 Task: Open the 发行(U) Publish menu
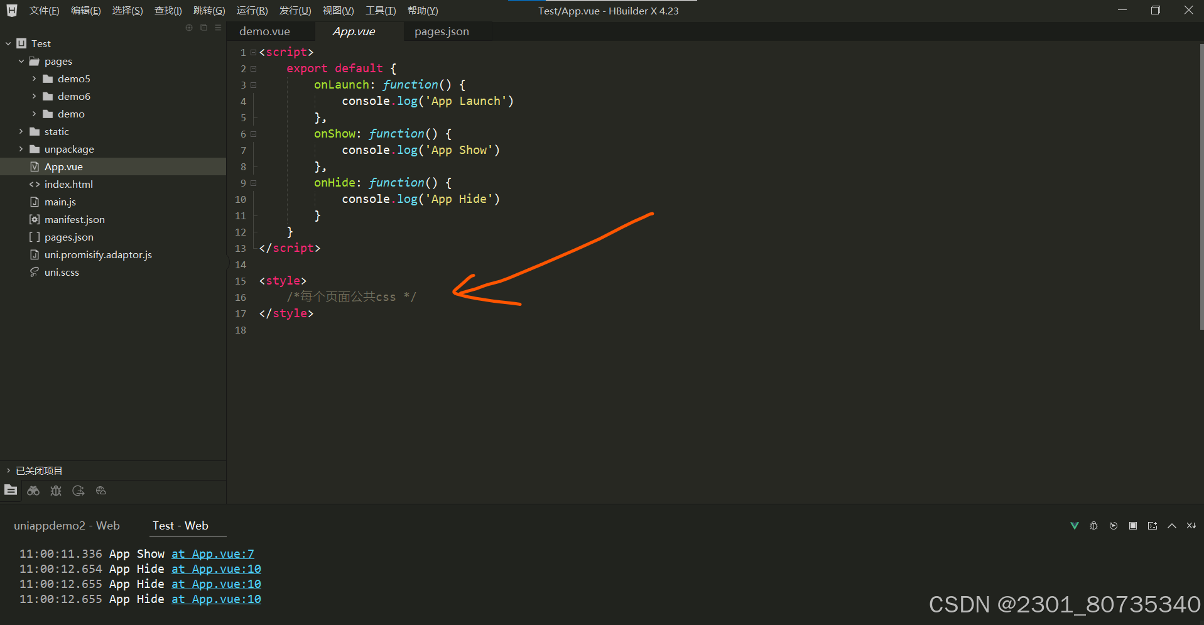click(295, 11)
